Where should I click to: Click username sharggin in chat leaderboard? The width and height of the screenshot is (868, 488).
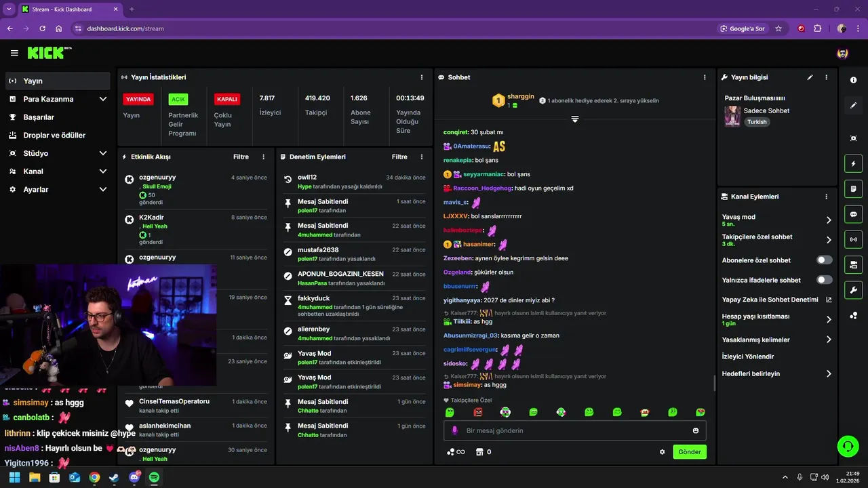click(521, 97)
